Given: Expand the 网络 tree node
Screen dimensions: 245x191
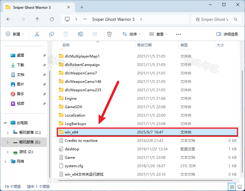Looking at the screenshot, I should [x=5, y=161].
